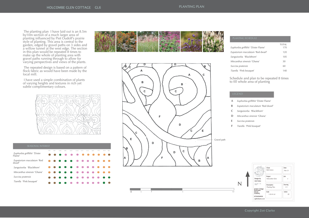Viewport: 309px width, 218px height.
Task: Select the purple allium flower photo thumbnail
Action: [191, 41]
